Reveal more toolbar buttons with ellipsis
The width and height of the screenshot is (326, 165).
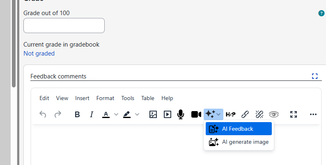pos(313,114)
